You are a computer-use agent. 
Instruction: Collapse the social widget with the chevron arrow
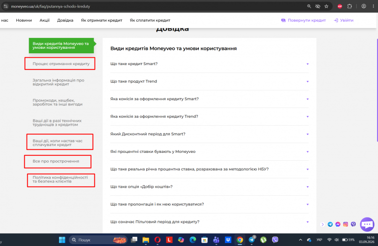(322, 224)
